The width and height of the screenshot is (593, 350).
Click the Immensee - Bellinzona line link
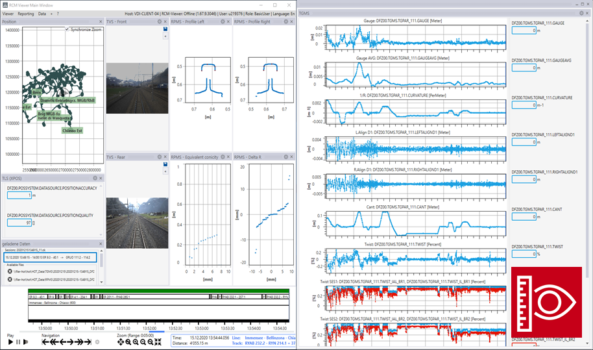pos(270,338)
